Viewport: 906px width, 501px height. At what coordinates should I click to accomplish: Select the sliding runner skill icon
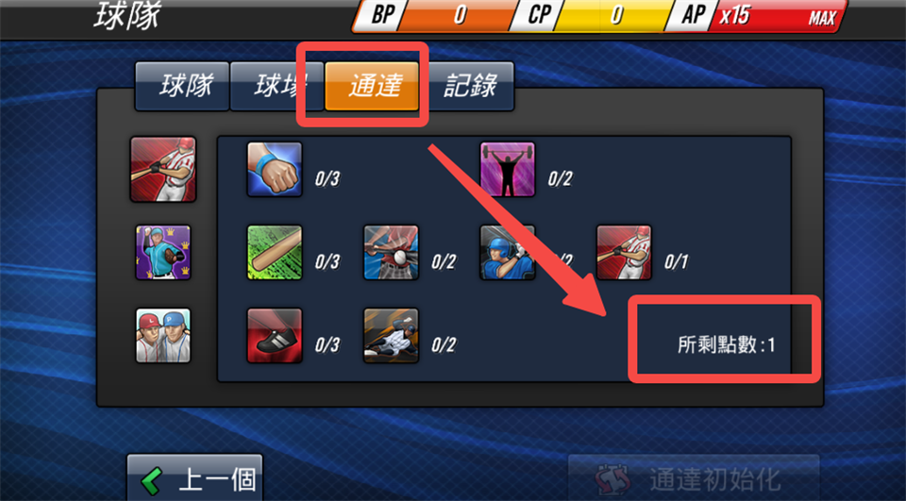point(391,335)
